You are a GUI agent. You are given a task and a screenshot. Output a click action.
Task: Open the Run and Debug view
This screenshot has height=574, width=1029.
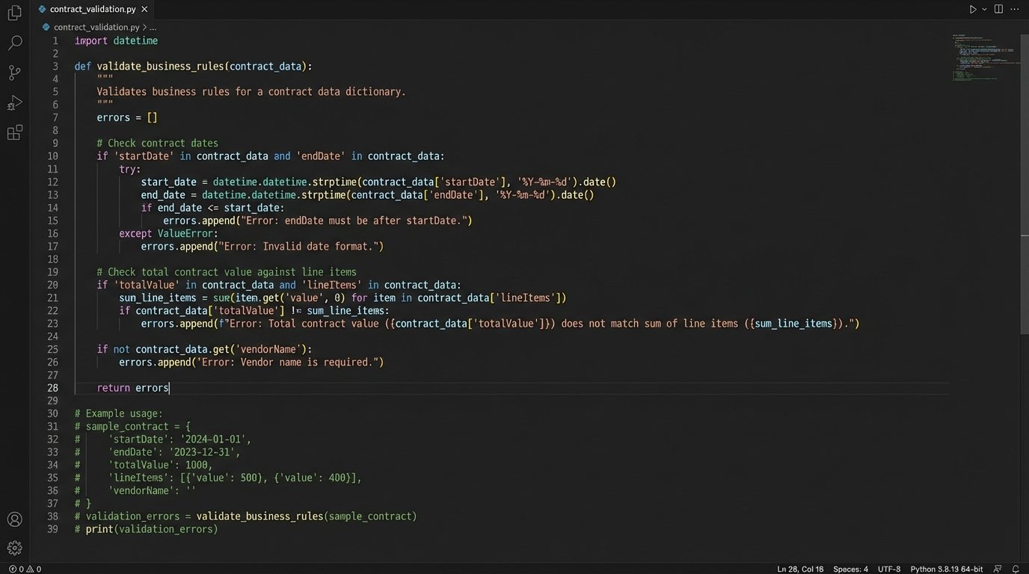click(x=15, y=102)
